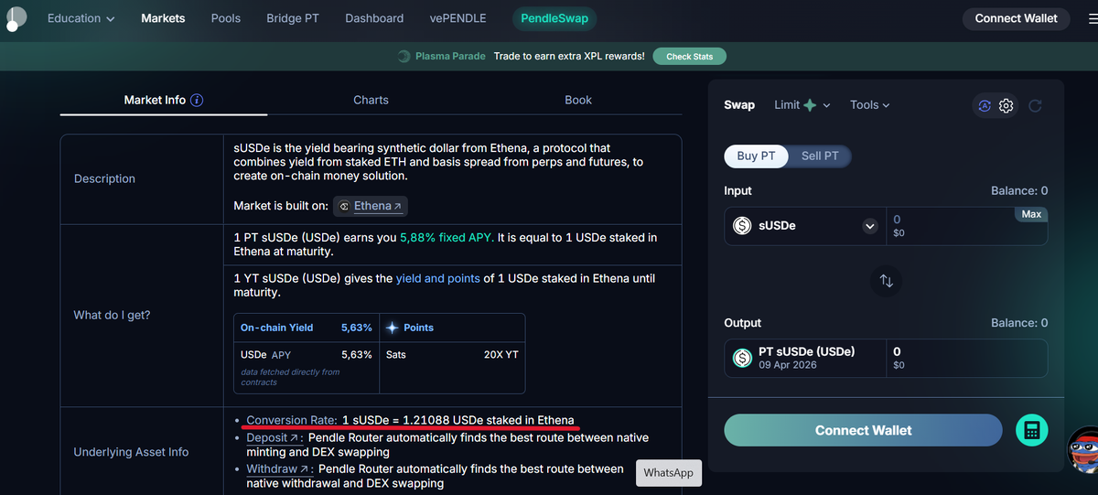The height and width of the screenshot is (495, 1098).
Task: Open the swap settings gear
Action: tap(1006, 105)
